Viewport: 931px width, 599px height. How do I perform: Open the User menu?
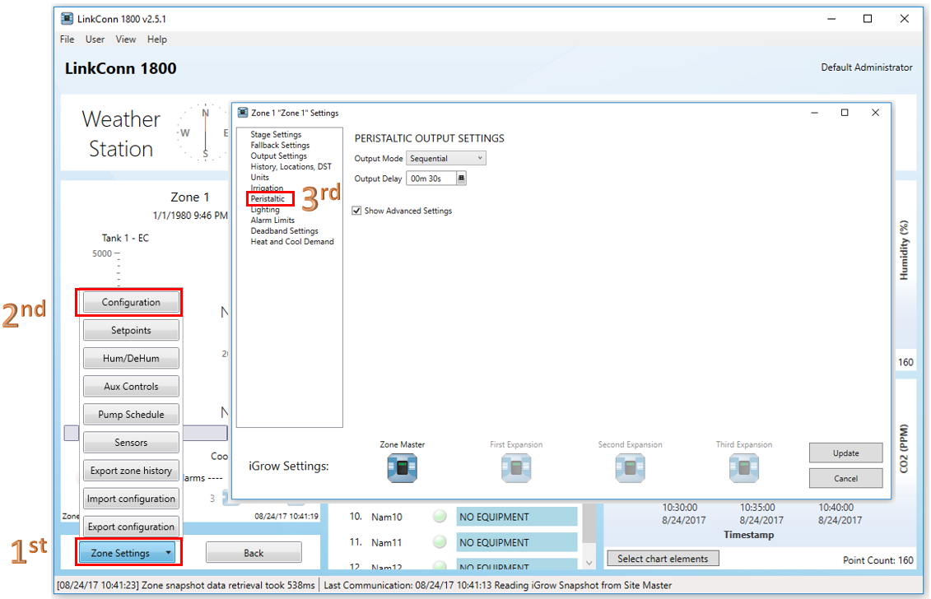pos(95,39)
